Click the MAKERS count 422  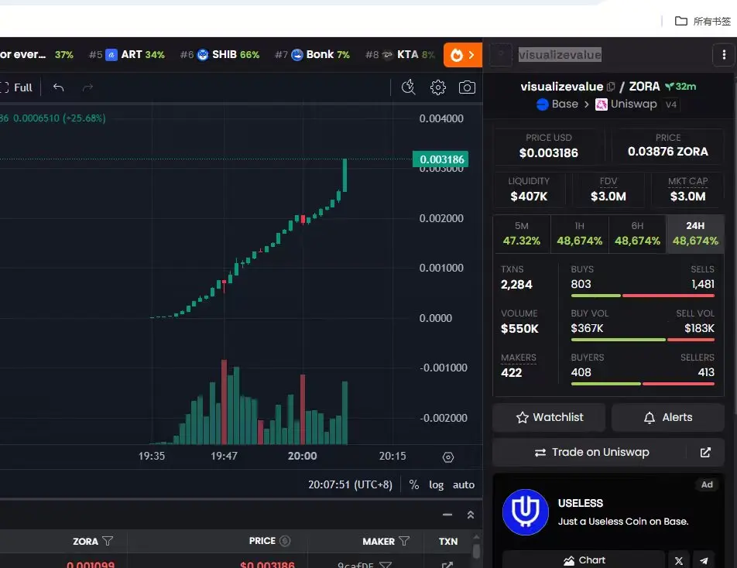point(512,372)
